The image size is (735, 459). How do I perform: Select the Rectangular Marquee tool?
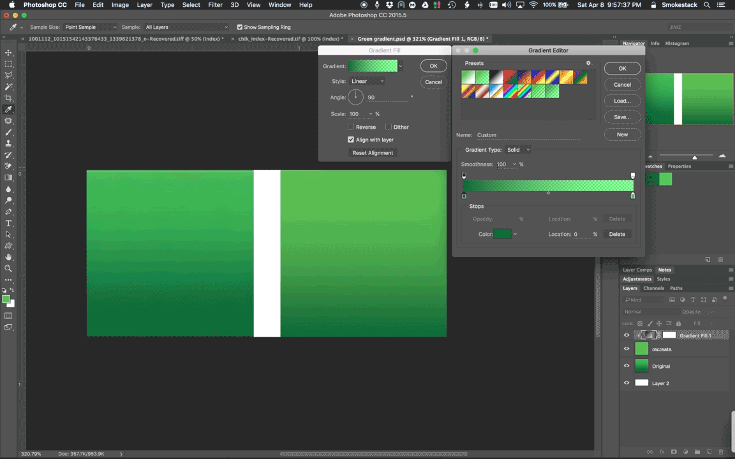(x=8, y=64)
